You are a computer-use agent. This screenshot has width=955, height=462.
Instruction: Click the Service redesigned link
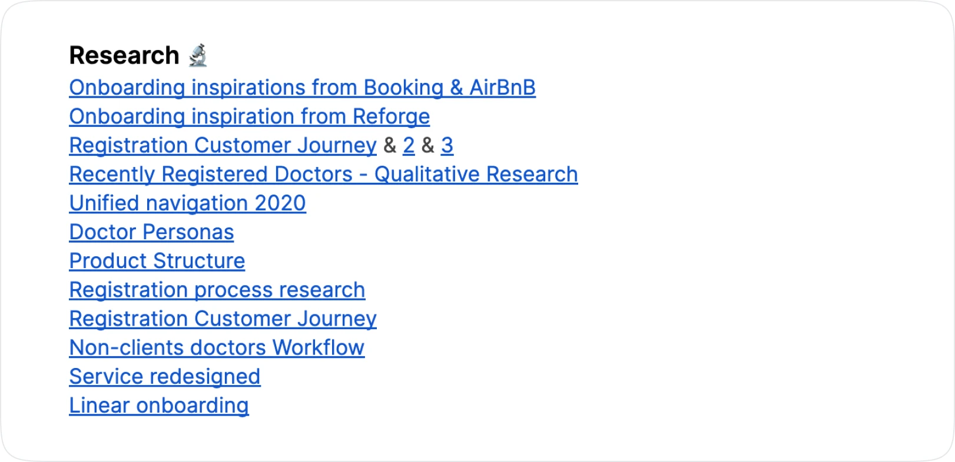pyautogui.click(x=164, y=376)
